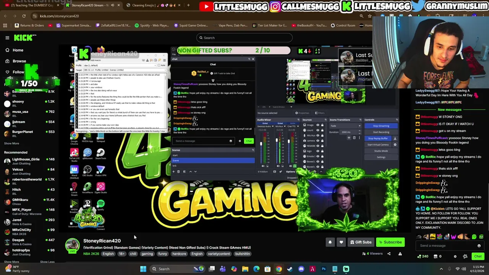Open the chat shop icon showing 0
The height and width of the screenshot is (275, 489).
[x=437, y=256]
